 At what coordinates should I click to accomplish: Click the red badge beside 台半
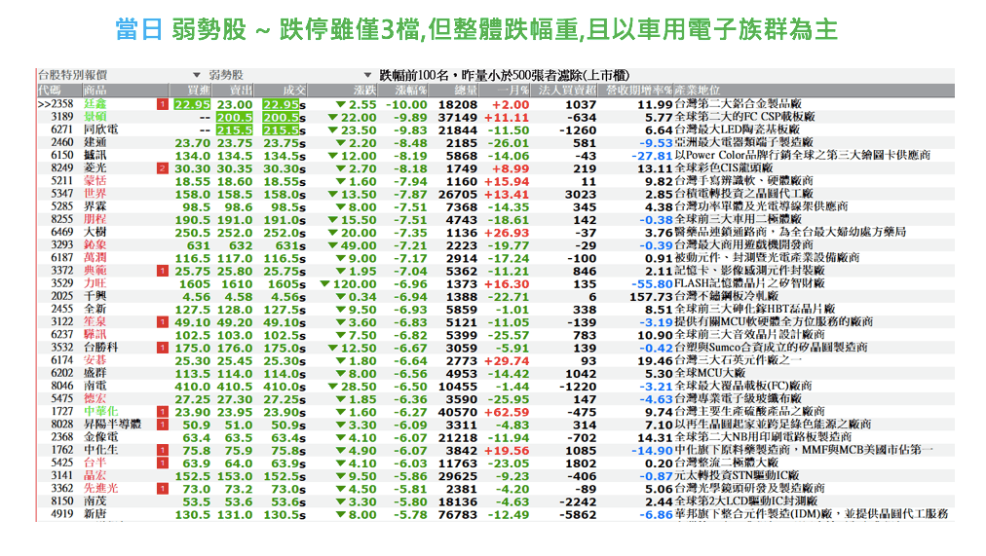click(x=162, y=463)
